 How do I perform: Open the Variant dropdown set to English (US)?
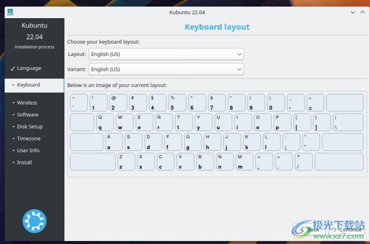166,69
